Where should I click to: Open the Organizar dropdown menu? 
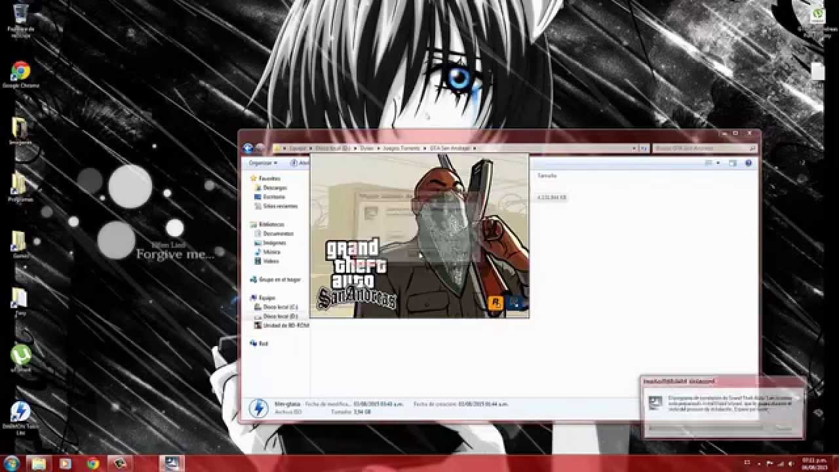(263, 163)
